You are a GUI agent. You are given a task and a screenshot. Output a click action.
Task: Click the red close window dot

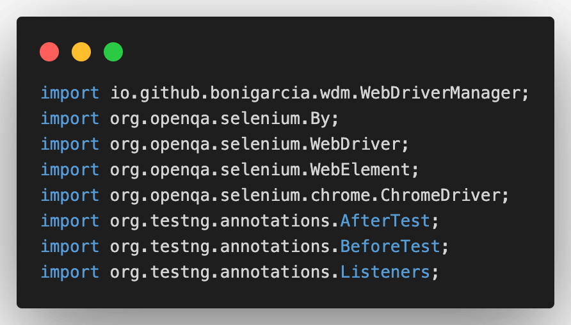[49, 52]
